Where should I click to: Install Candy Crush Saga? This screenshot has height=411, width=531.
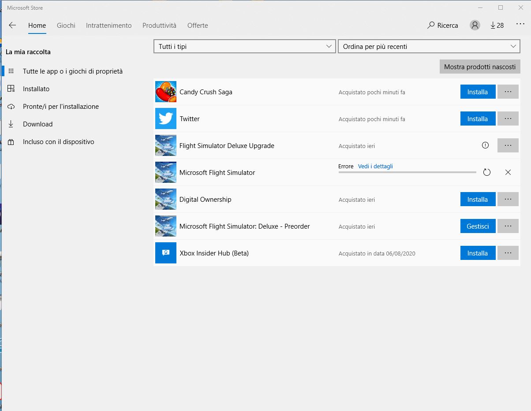click(478, 92)
